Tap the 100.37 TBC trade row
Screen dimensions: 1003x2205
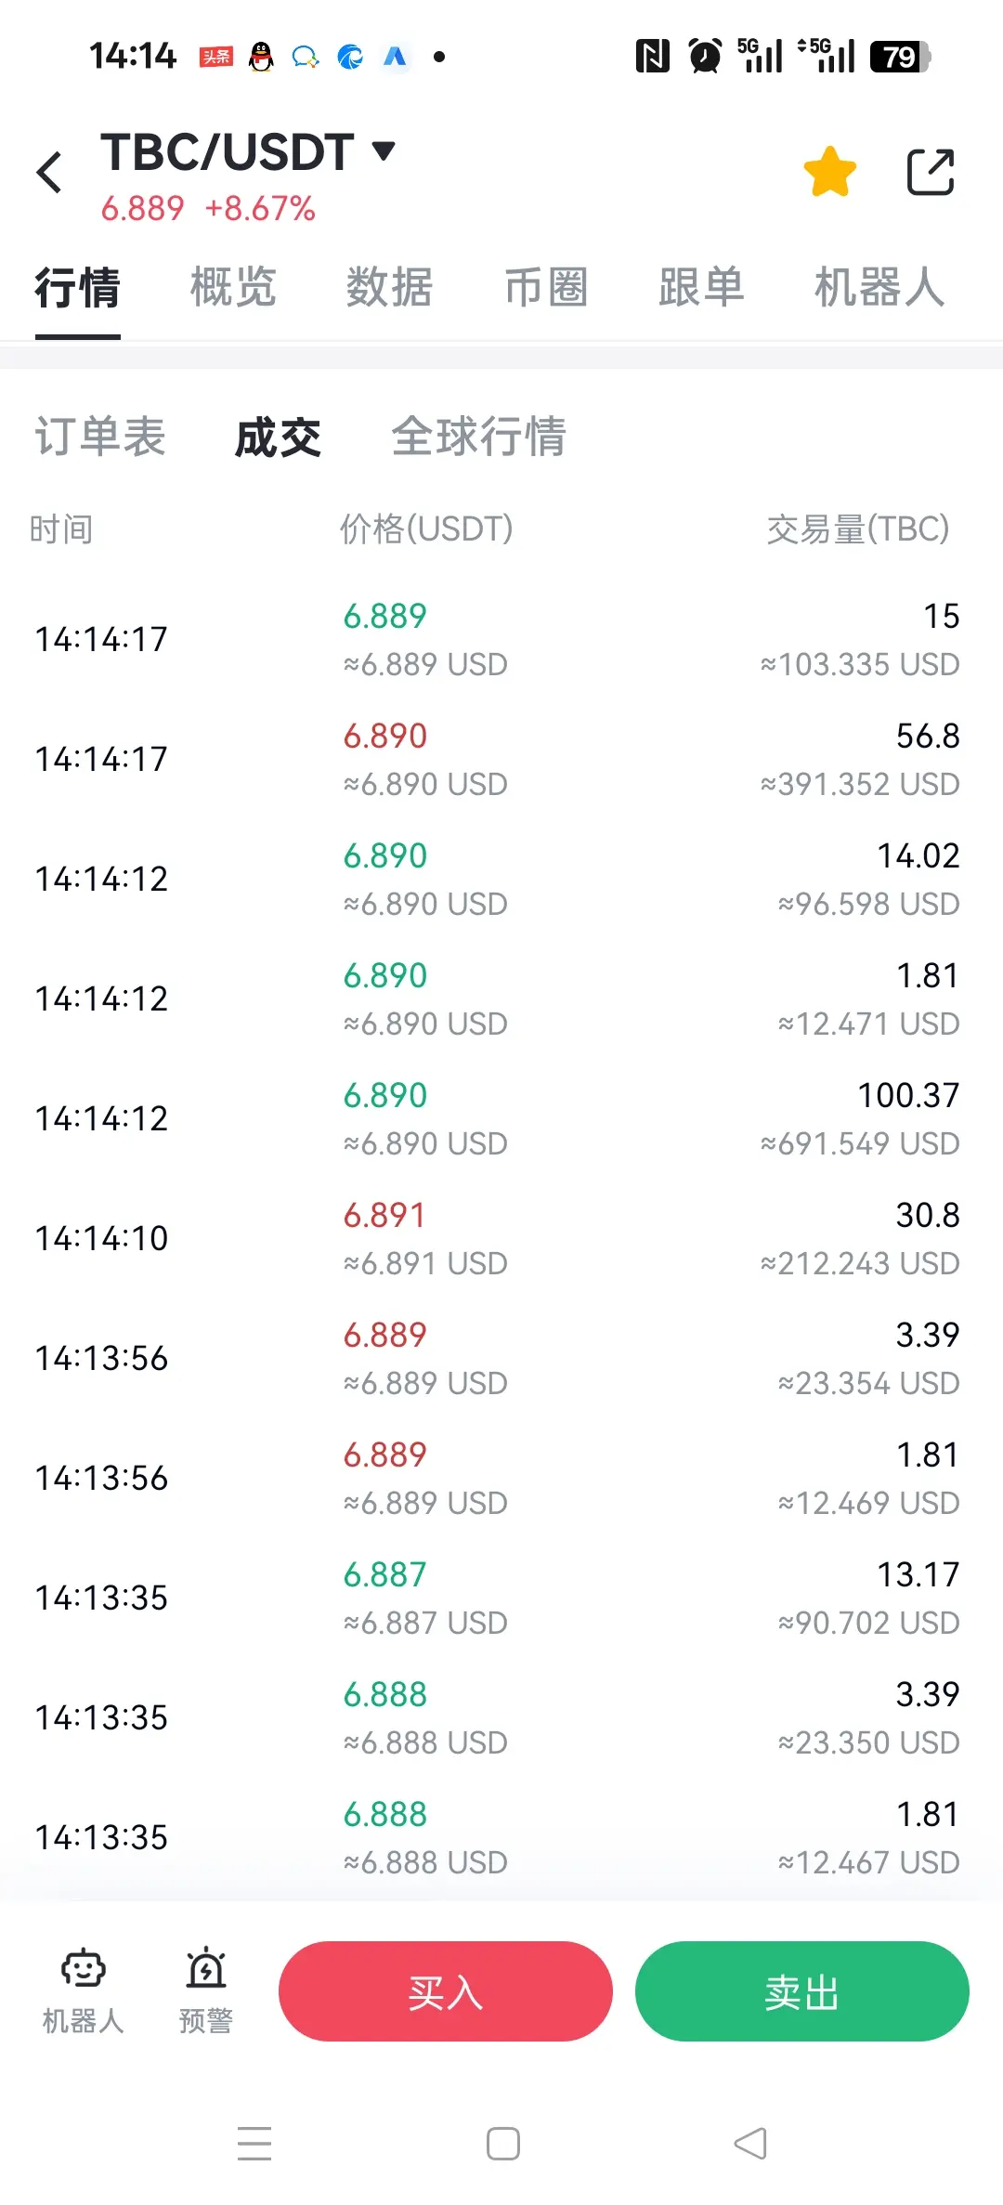point(501,1118)
